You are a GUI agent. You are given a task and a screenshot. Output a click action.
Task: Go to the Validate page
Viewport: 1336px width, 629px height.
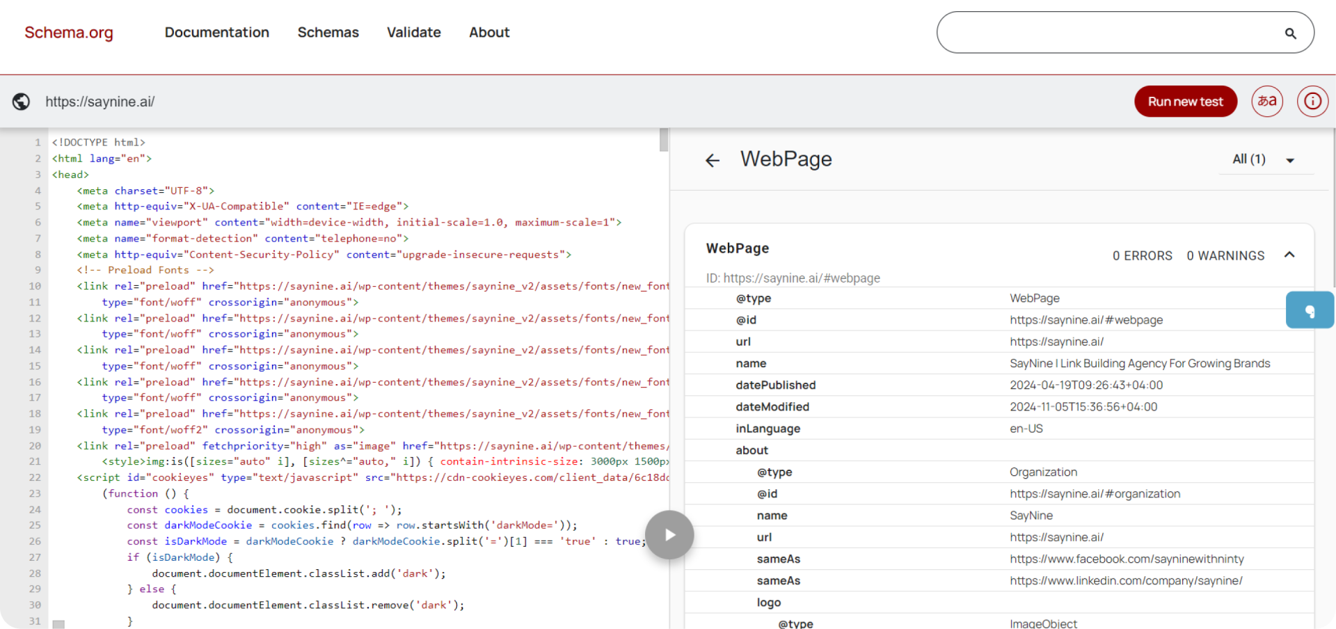tap(414, 32)
